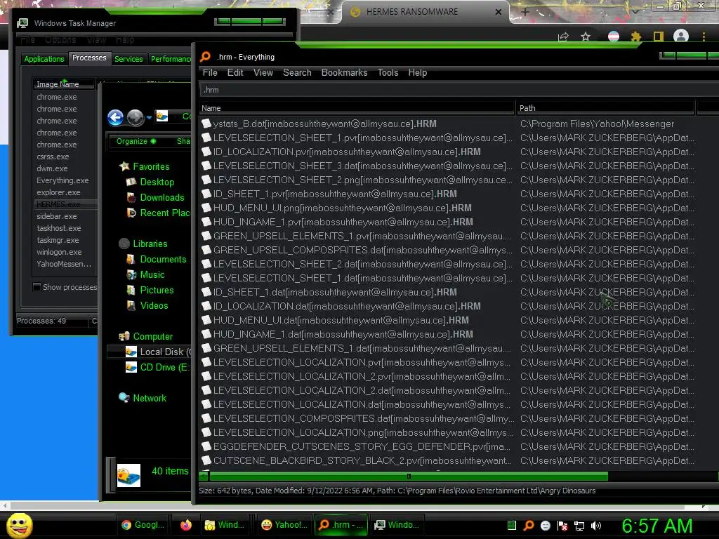
Task: Open the Help menu in Everything
Action: 418,72
